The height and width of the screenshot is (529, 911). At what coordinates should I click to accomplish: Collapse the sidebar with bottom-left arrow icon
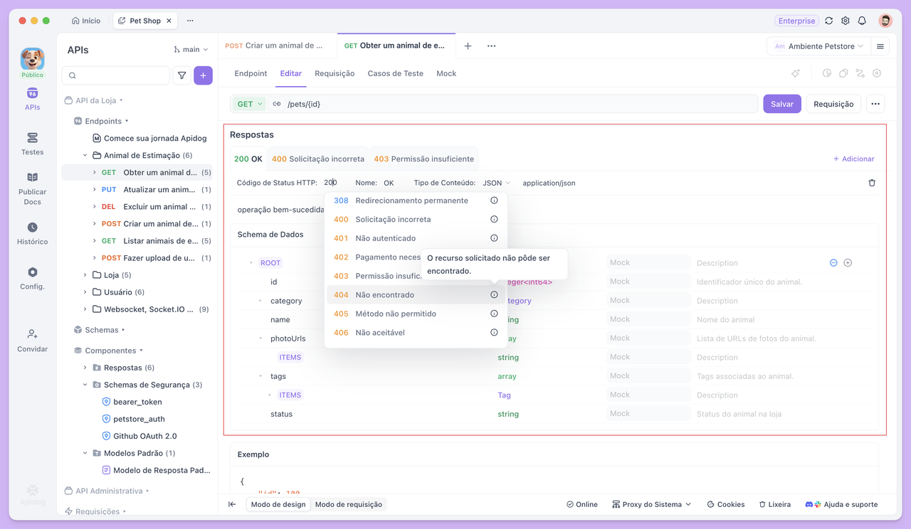232,504
